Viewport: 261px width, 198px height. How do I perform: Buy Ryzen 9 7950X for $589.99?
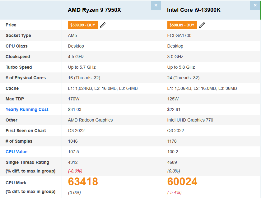tap(83, 25)
